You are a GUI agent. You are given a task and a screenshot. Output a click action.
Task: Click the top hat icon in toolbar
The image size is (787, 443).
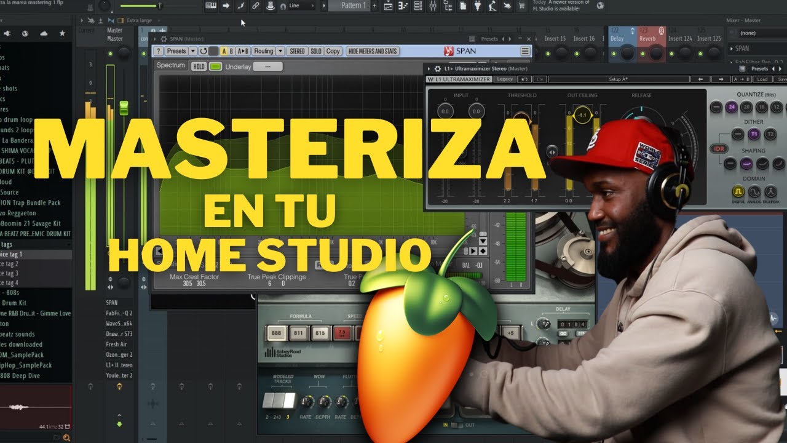tap(270, 6)
